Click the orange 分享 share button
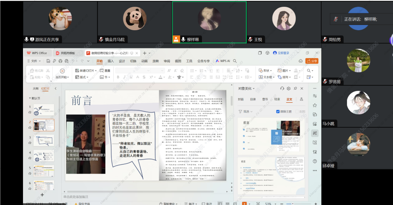Screen dimensions: 393x205 312,61
